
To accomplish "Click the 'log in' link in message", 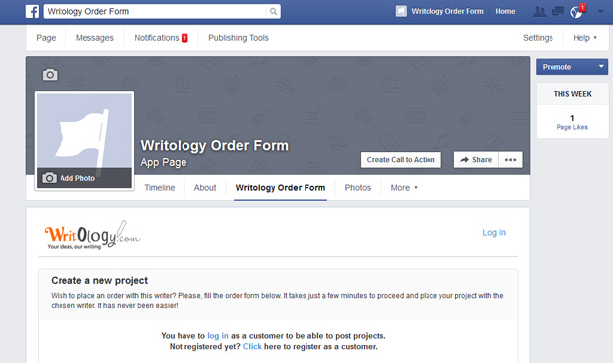I will point(218,336).
